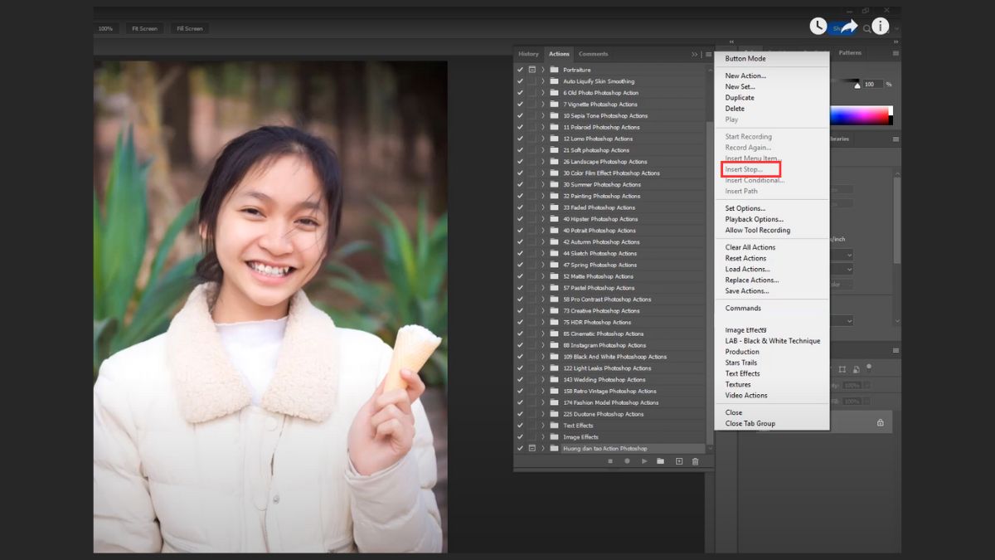Load LAB - Black & White Technique set
The width and height of the screenshot is (995, 560).
coord(773,341)
